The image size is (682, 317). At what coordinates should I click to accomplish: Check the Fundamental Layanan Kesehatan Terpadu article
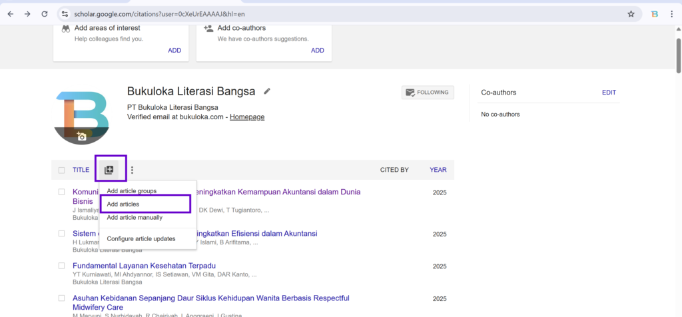coord(61,266)
